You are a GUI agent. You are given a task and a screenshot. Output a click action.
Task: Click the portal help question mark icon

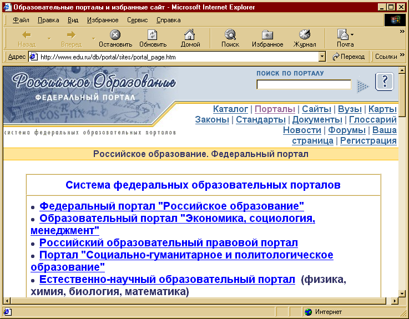click(x=385, y=82)
